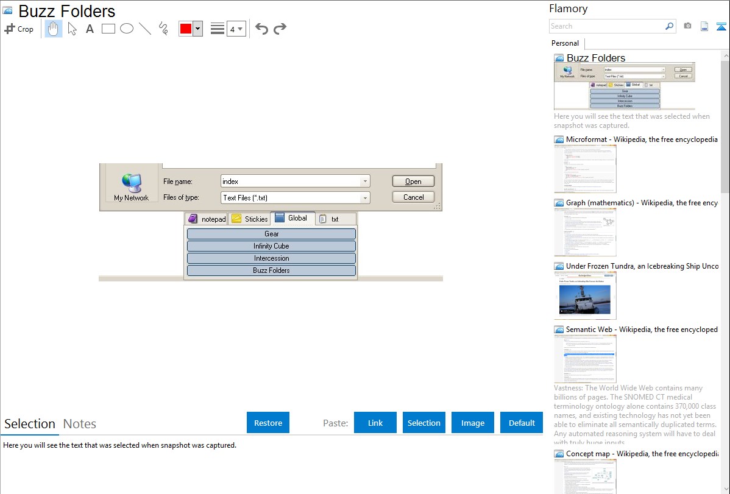The height and width of the screenshot is (494, 730).
Task: Redo the last annotation
Action: 280,29
